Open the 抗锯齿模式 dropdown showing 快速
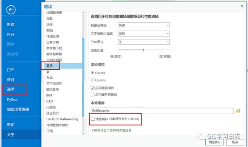 (144, 25)
